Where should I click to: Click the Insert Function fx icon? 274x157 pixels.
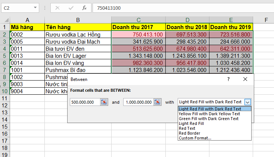[84, 7]
